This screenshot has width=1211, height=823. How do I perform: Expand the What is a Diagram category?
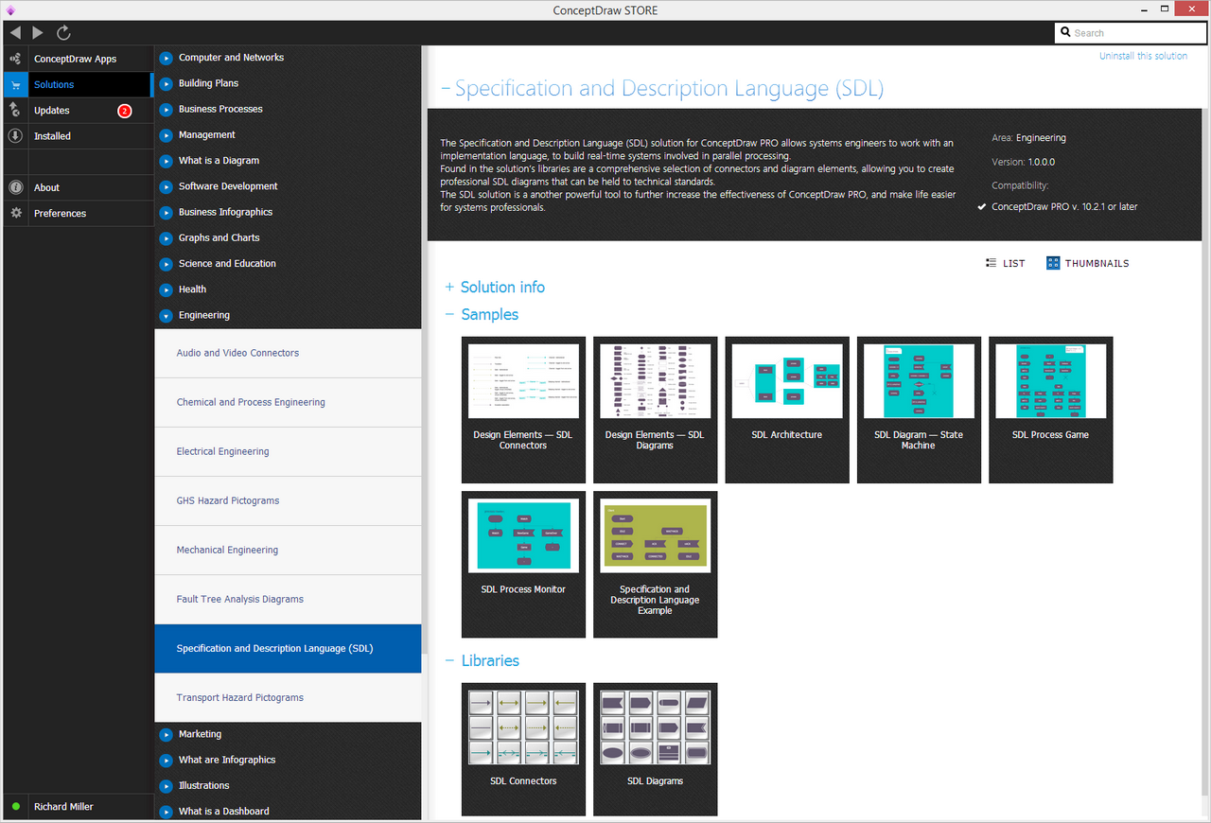[x=167, y=161]
